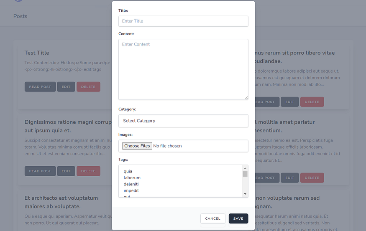Edit the Dignissimos ratione magni post

66,171
